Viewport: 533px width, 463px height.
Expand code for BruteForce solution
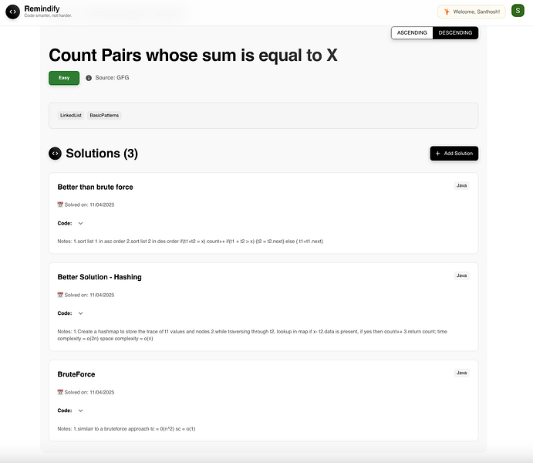pyautogui.click(x=80, y=411)
